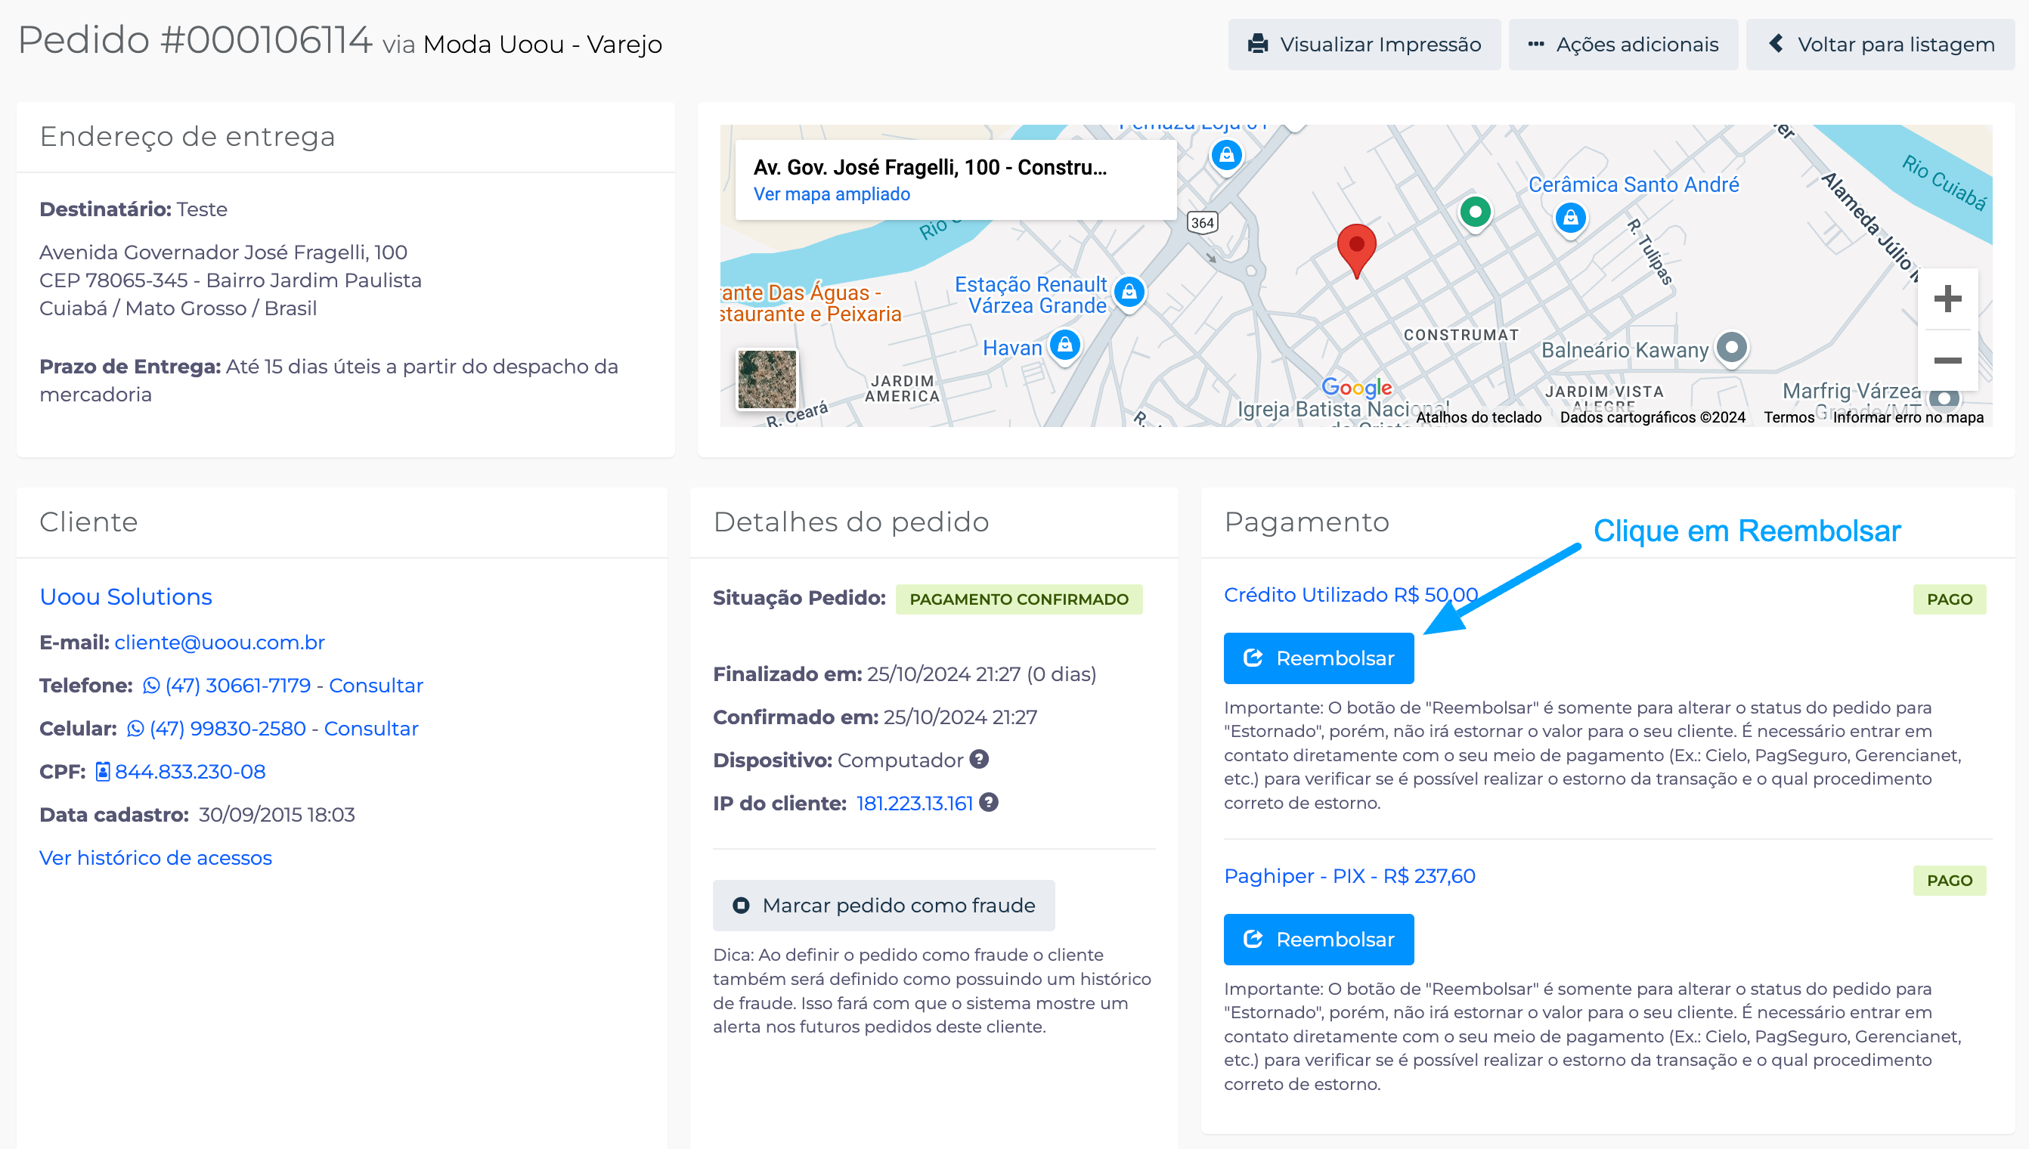Open Ver mapa ampliado link
Image resolution: width=2029 pixels, height=1149 pixels.
tap(831, 194)
